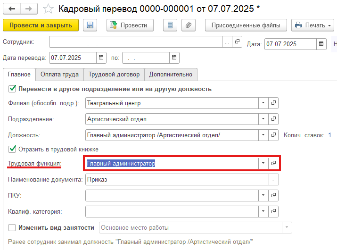Open the Подразделение record with open-form icon
This screenshot has width=337, height=250.
pos(273,119)
